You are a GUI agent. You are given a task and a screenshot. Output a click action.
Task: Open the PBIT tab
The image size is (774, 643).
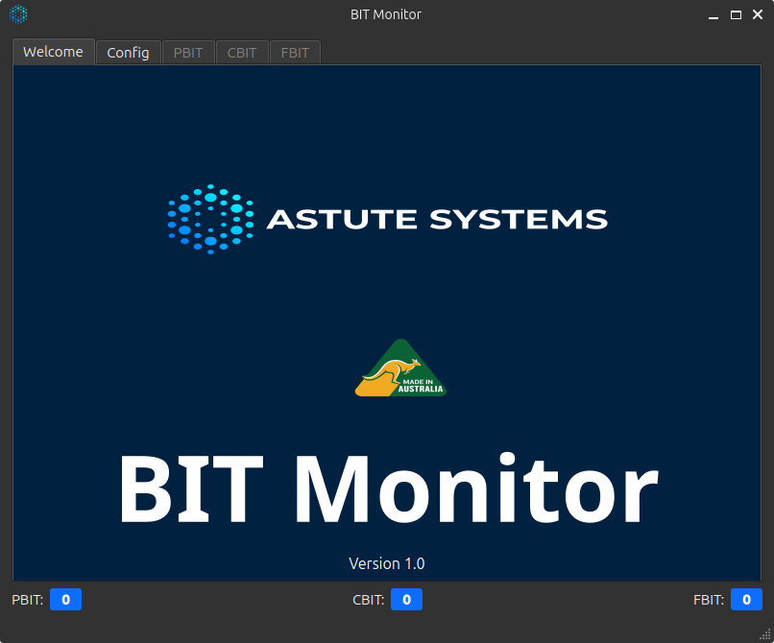[x=187, y=52]
